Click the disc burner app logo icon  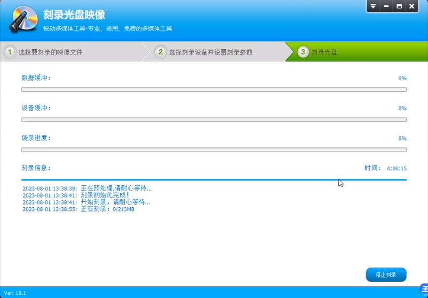pyautogui.click(x=23, y=19)
